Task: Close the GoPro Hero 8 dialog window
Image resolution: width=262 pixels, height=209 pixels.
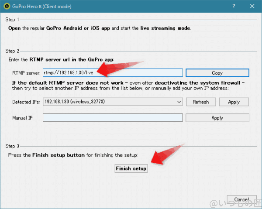Action: coord(252,7)
